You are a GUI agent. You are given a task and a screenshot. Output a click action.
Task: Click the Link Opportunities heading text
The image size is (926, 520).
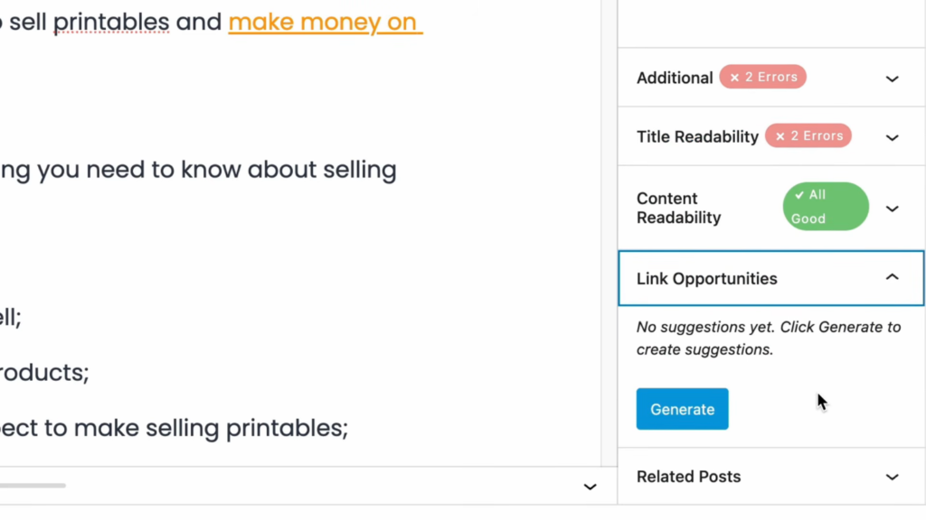click(706, 279)
